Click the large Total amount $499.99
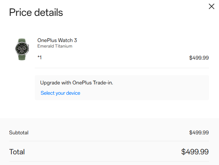Viewport: 219px width, 165px height. click(x=195, y=152)
